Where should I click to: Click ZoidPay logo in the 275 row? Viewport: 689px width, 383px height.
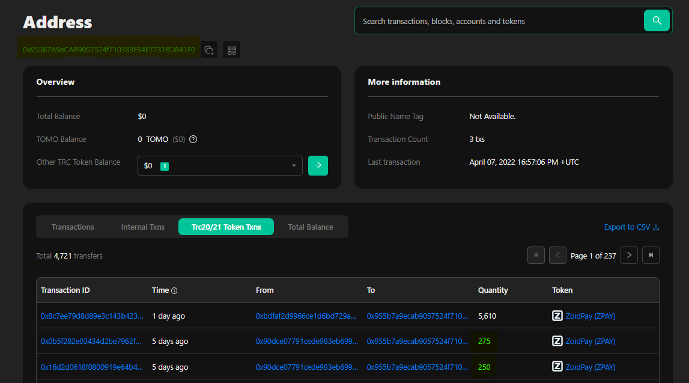pos(557,342)
